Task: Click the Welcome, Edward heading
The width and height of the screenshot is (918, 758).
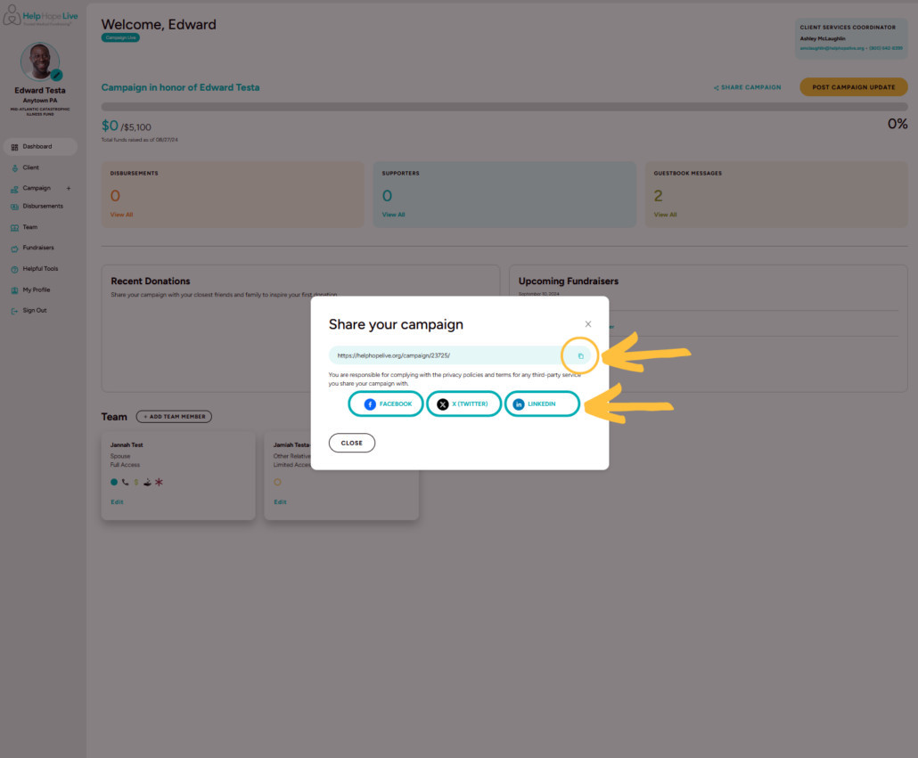Action: point(159,25)
